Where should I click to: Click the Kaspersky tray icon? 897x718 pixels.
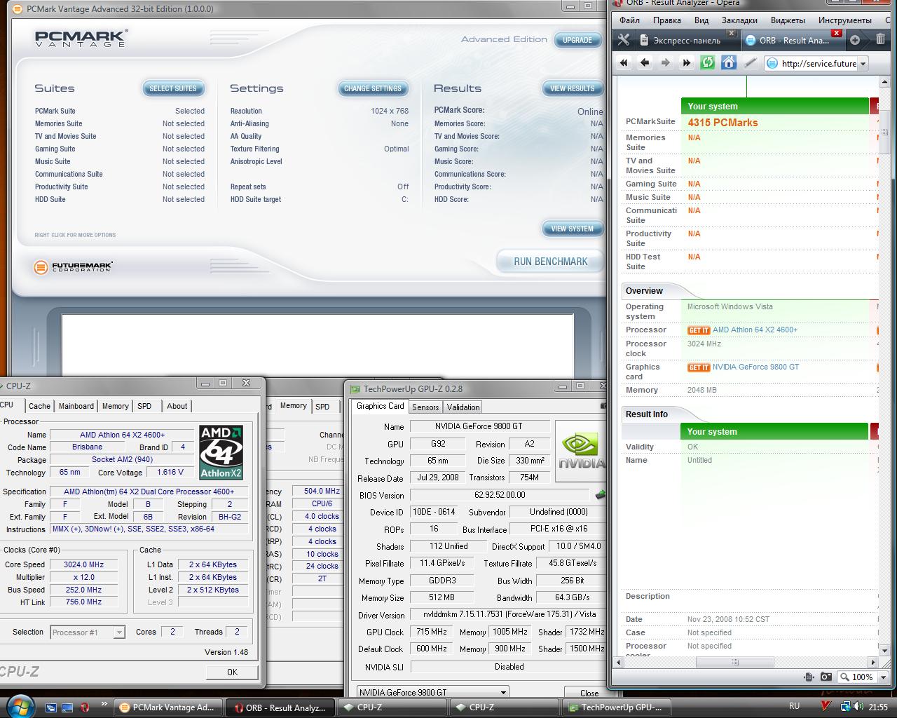click(826, 706)
